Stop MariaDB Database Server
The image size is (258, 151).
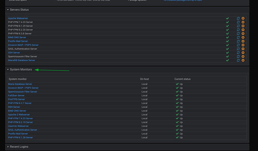pyautogui.click(x=243, y=60)
